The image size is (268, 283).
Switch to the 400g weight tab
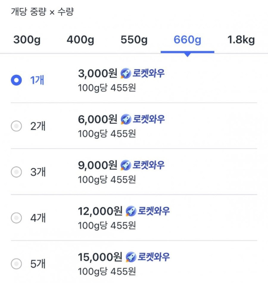(80, 40)
